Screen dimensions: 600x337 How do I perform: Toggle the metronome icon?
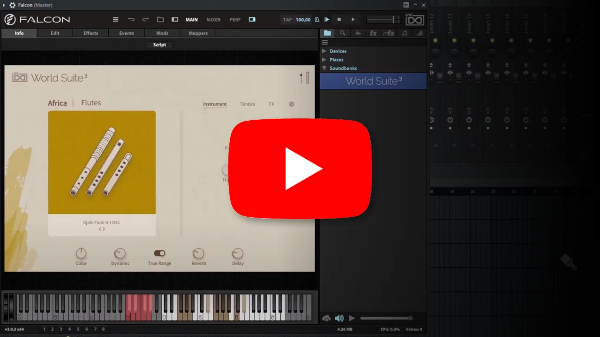tap(317, 20)
